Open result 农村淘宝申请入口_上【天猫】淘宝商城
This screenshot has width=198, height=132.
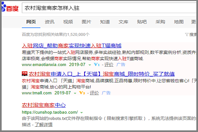102,74
